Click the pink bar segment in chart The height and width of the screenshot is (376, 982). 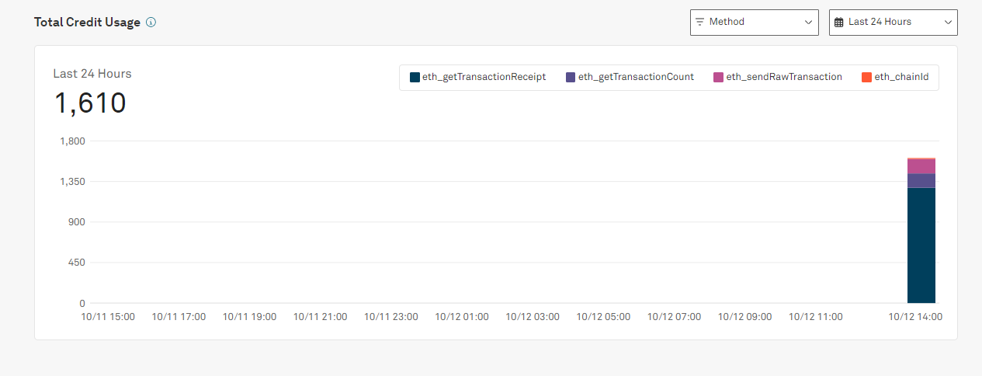coord(921,166)
